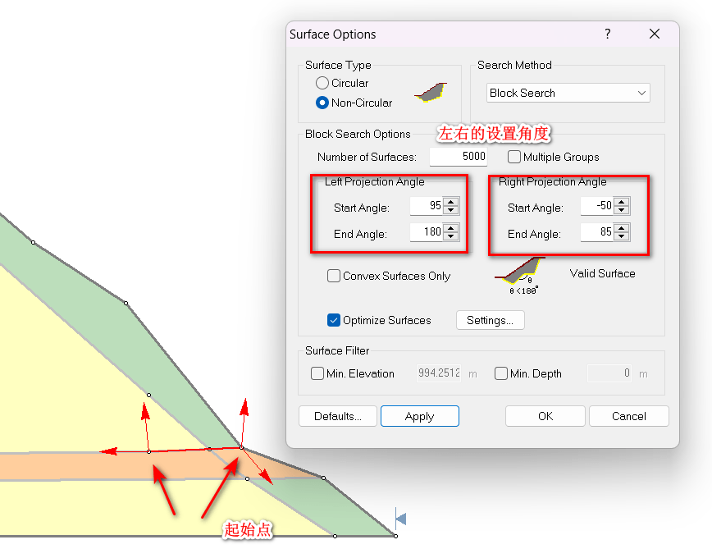Open the Search Method dropdown

click(x=568, y=93)
